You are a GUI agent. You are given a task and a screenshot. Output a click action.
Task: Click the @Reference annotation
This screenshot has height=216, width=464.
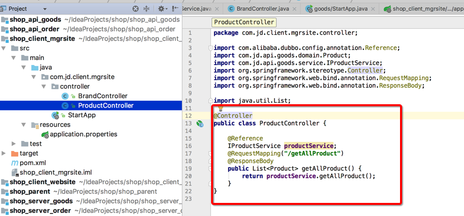click(x=245, y=138)
